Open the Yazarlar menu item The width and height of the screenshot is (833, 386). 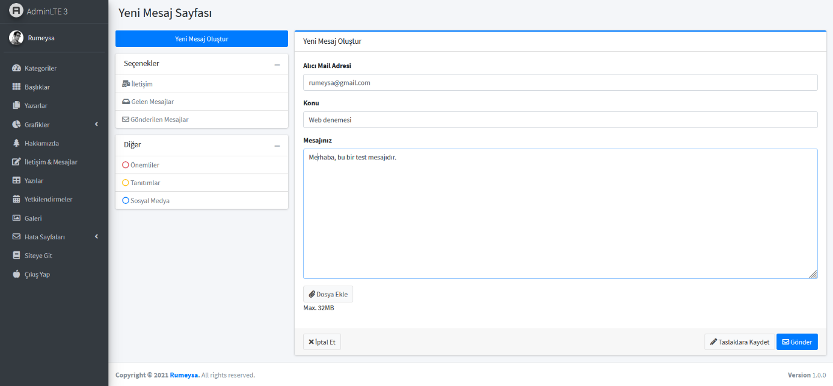pos(35,105)
